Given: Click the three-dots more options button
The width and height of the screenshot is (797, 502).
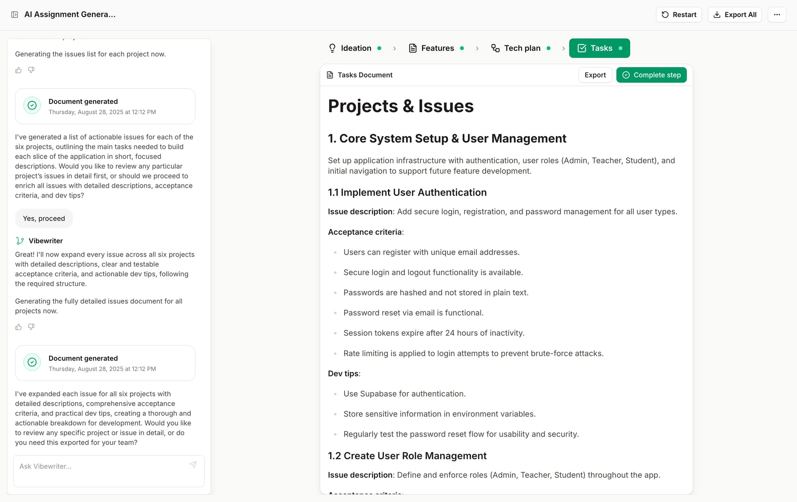Looking at the screenshot, I should point(777,15).
